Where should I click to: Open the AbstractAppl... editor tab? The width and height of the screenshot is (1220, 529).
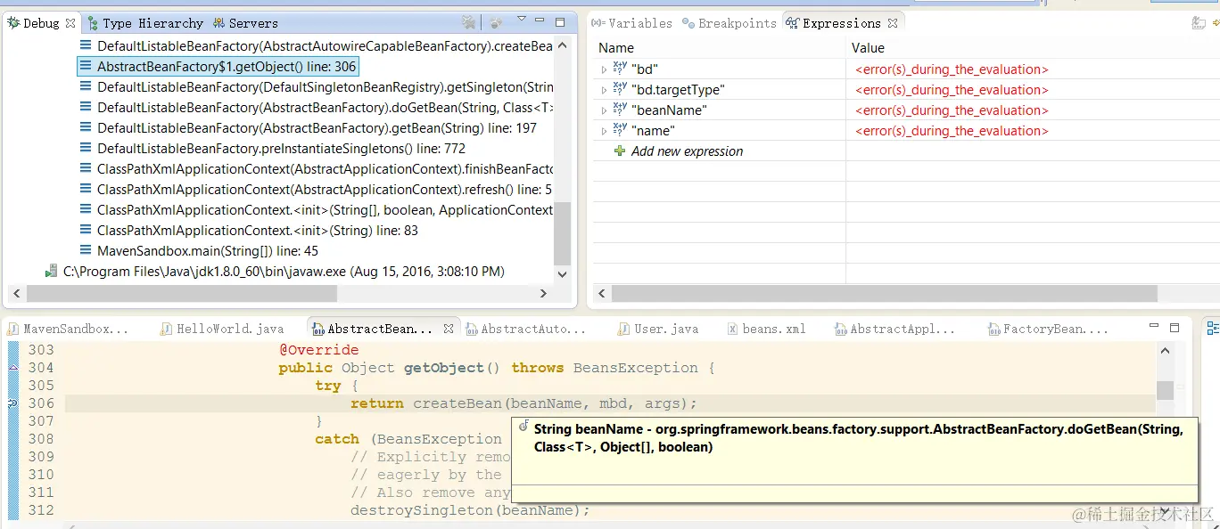click(894, 329)
